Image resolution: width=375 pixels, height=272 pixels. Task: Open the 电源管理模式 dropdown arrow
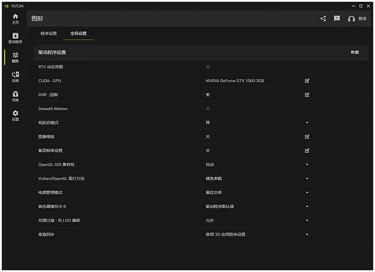click(307, 193)
